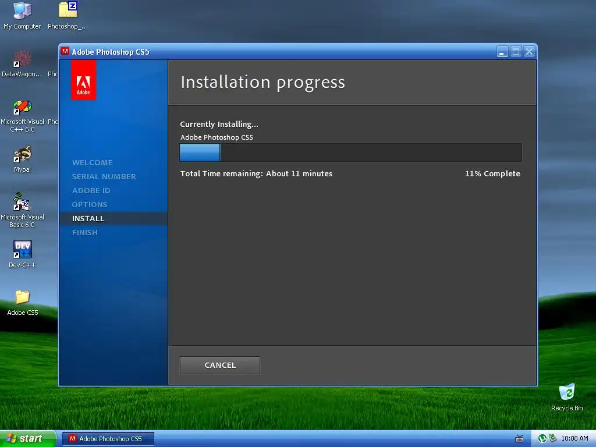The width and height of the screenshot is (596, 447).
Task: Click the OPTIONS step in the sidebar
Action: [90, 204]
